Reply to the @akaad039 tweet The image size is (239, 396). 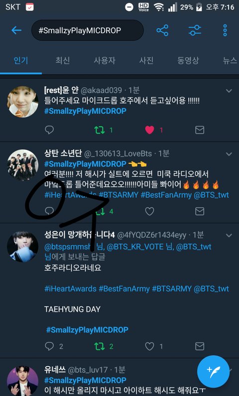(x=49, y=130)
